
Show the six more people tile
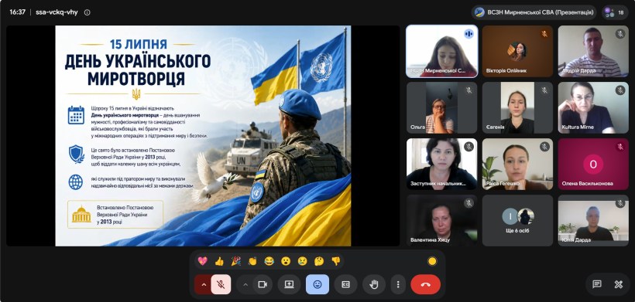(x=517, y=220)
